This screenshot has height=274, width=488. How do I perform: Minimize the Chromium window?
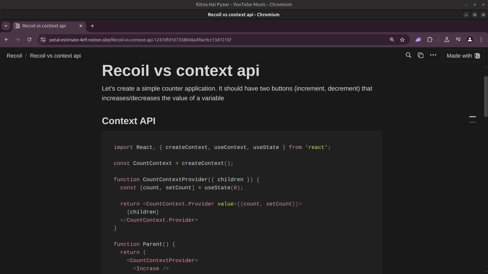tap(466, 15)
